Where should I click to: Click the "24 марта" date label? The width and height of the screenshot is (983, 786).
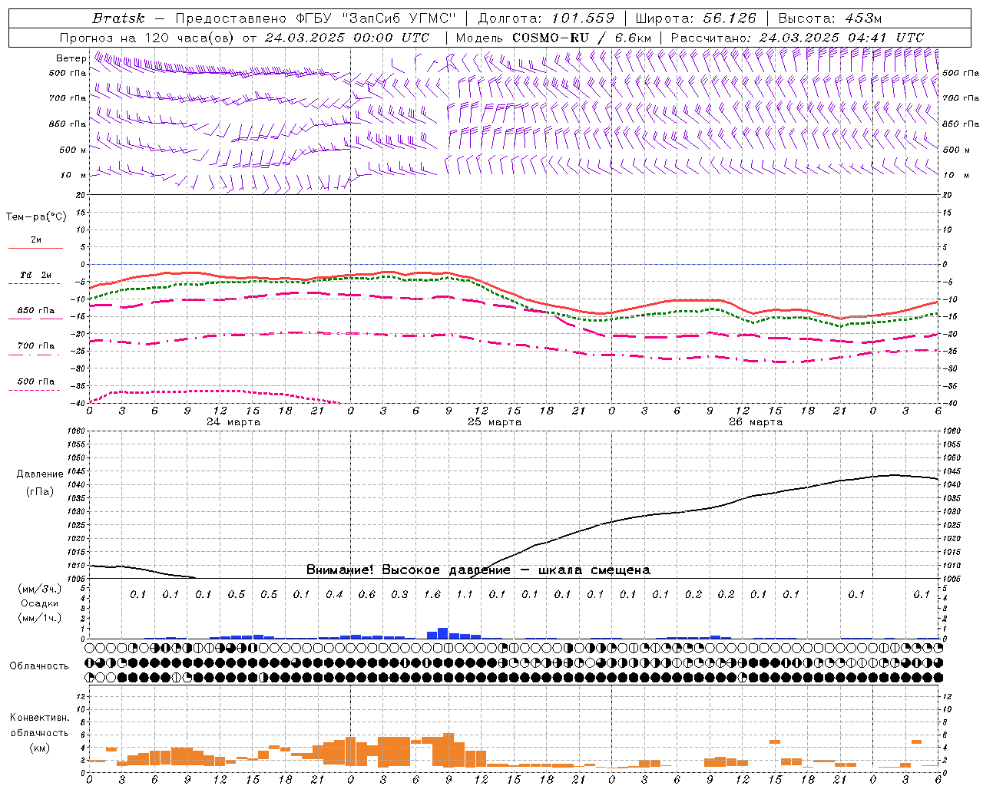(233, 422)
